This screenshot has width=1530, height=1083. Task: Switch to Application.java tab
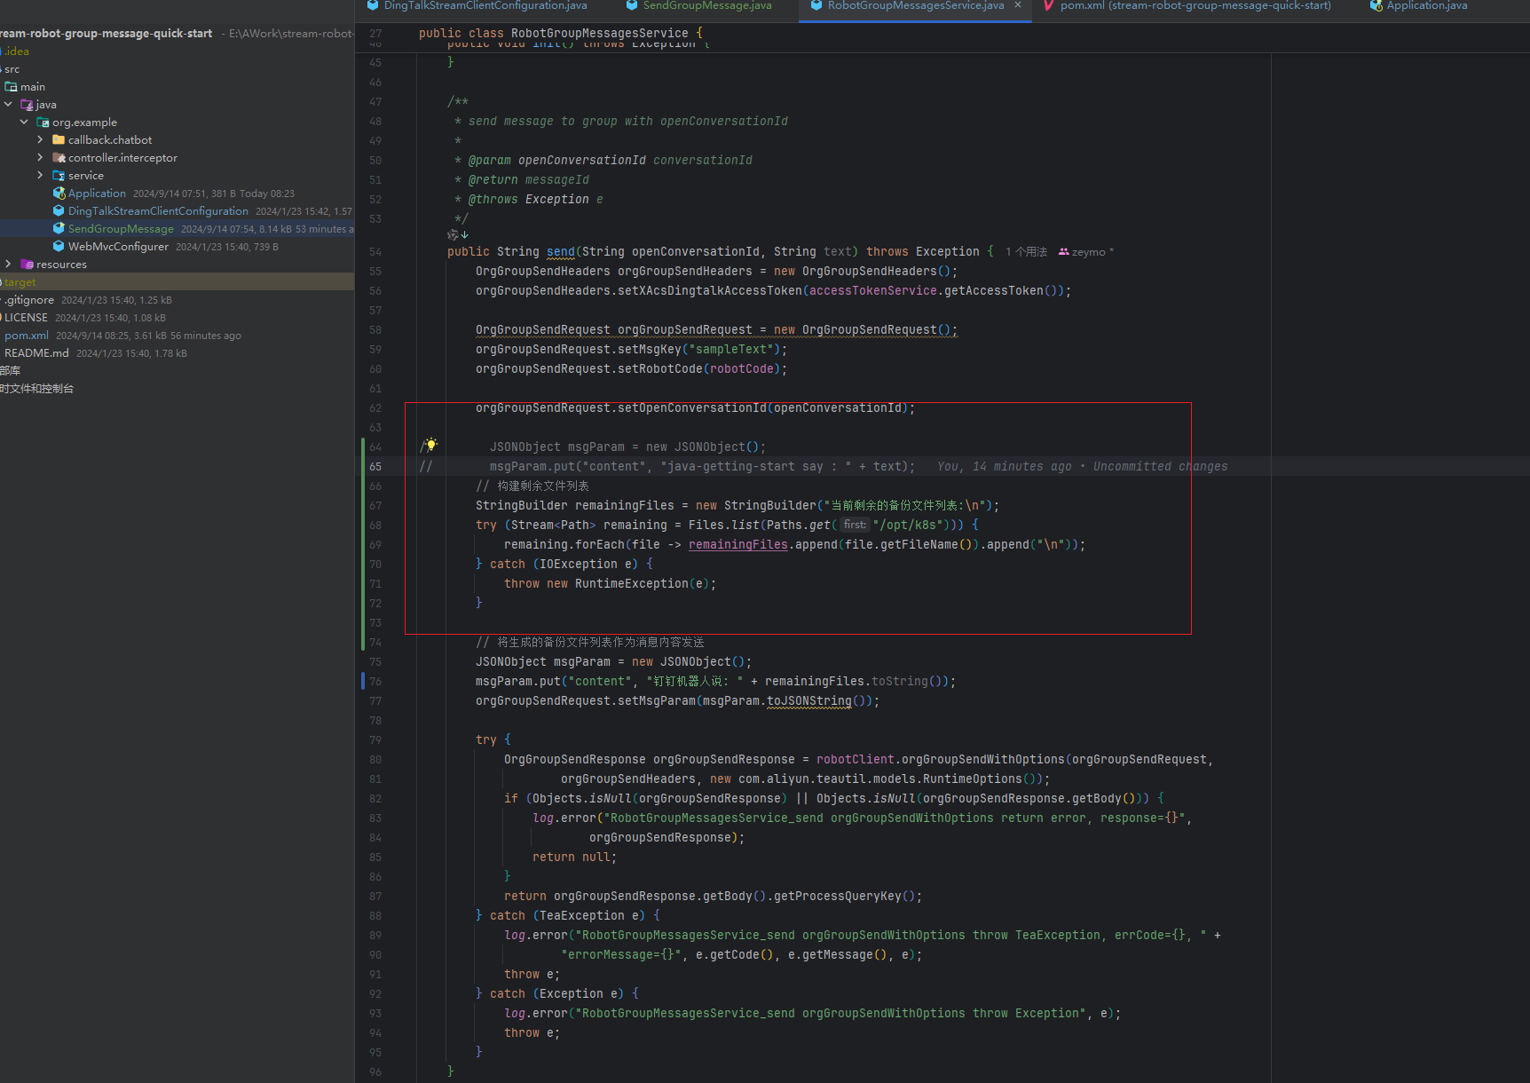[1420, 6]
